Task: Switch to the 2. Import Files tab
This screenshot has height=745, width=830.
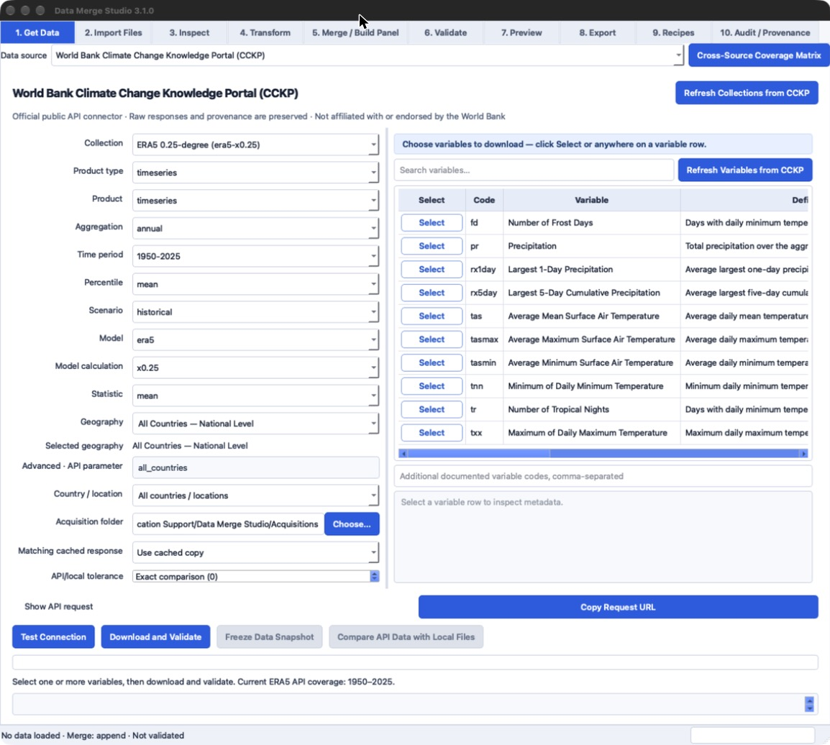Action: (113, 33)
